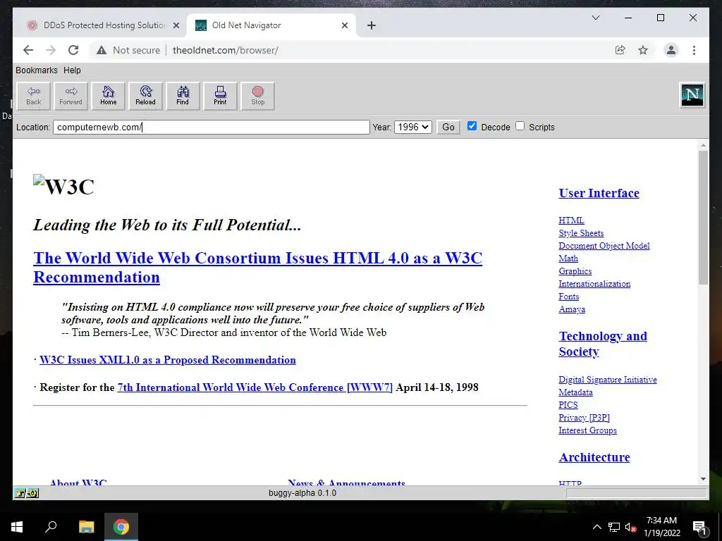722x541 pixels.
Task: Go to Home in Navigator toolbar
Action: pyautogui.click(x=108, y=96)
